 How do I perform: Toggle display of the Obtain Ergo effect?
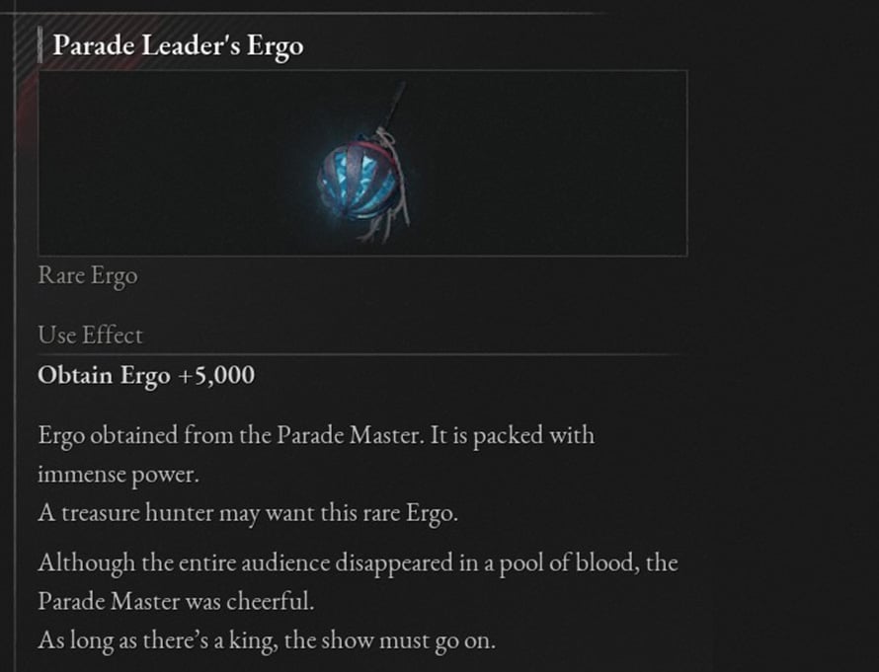point(144,376)
